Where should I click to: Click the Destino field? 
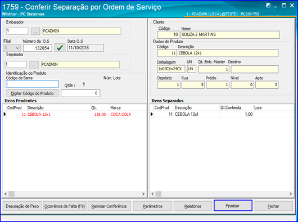tap(255, 69)
